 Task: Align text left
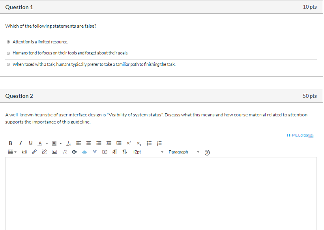pyautogui.click(x=79, y=143)
